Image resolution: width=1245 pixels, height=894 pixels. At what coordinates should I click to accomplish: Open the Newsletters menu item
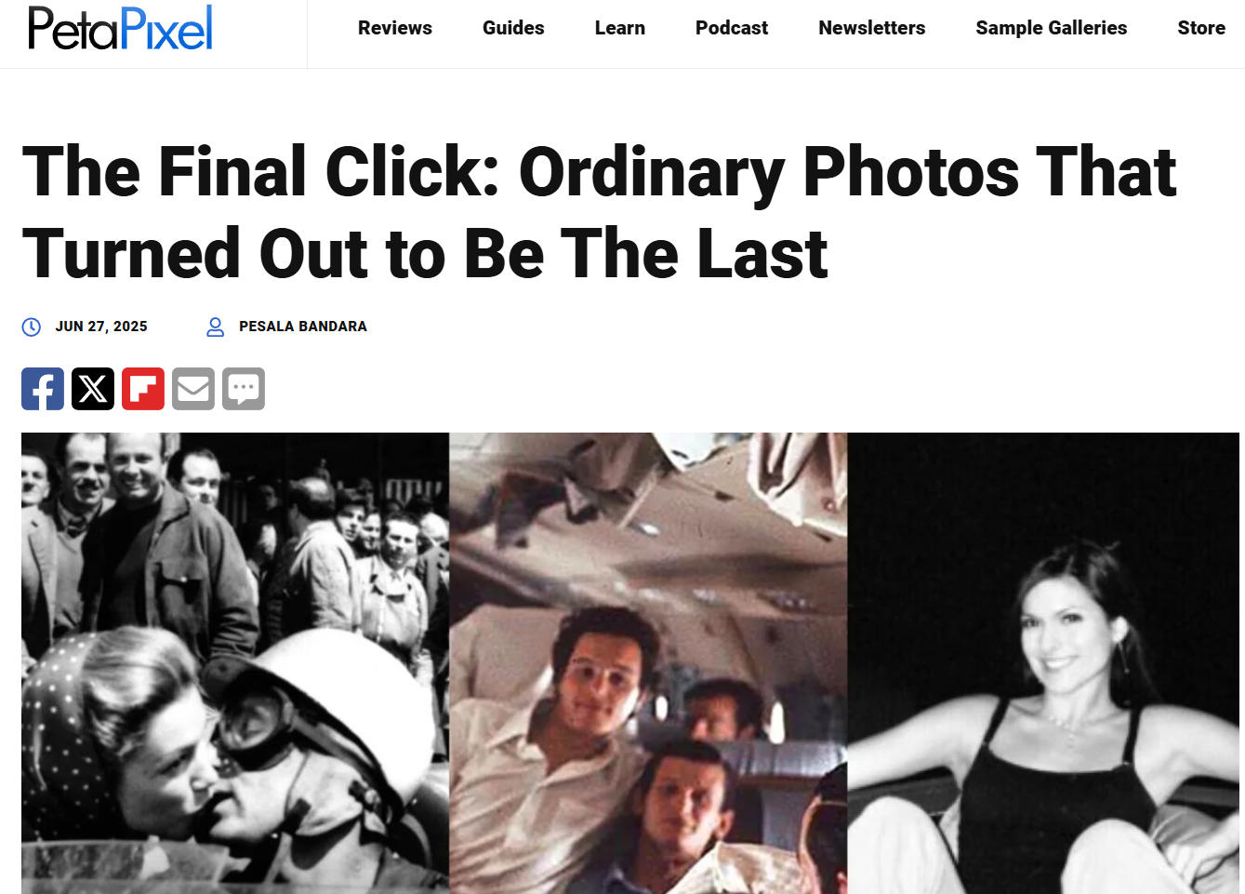tap(872, 28)
